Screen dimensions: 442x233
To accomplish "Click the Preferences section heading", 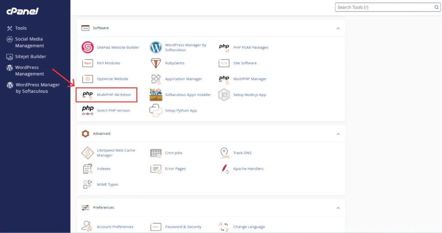I will click(104, 208).
